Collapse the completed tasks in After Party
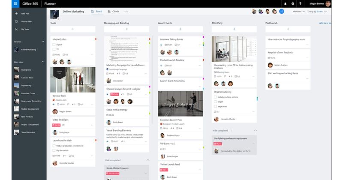Viewport: 343px width, 180px height. (x=255, y=131)
